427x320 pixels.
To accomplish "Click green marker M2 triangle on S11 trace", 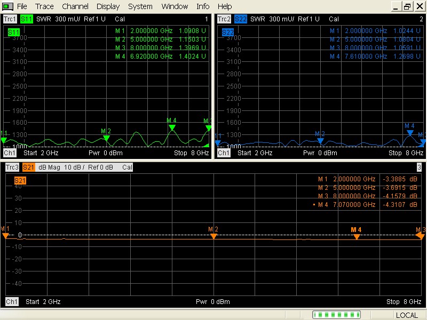I will coord(106,138).
